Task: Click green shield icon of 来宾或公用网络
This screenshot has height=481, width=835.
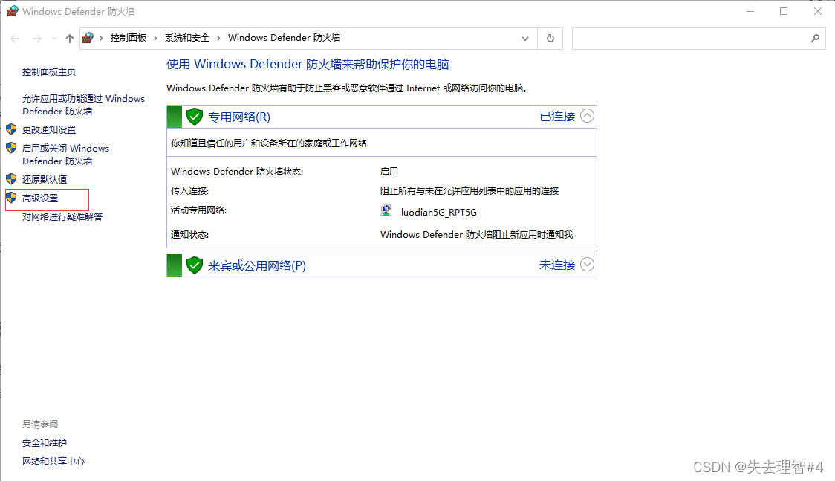Action: tap(195, 265)
